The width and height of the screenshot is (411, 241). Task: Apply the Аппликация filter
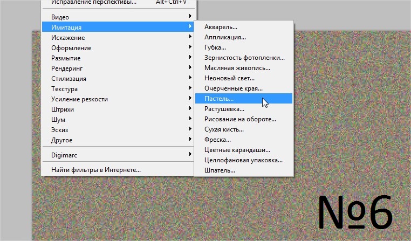click(244, 37)
